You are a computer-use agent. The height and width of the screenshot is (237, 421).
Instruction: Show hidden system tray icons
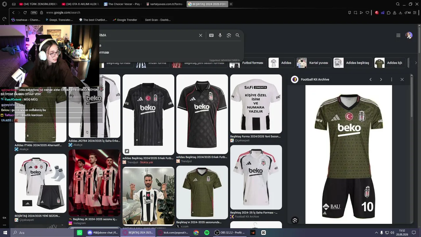376,233
